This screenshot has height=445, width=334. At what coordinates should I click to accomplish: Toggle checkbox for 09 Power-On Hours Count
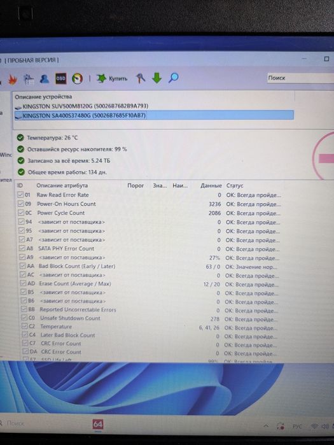pyautogui.click(x=21, y=204)
